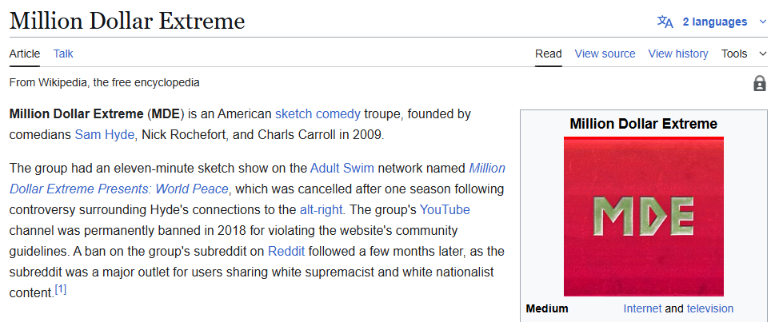
Task: Follow the sketch comedy link
Action: pos(318,114)
